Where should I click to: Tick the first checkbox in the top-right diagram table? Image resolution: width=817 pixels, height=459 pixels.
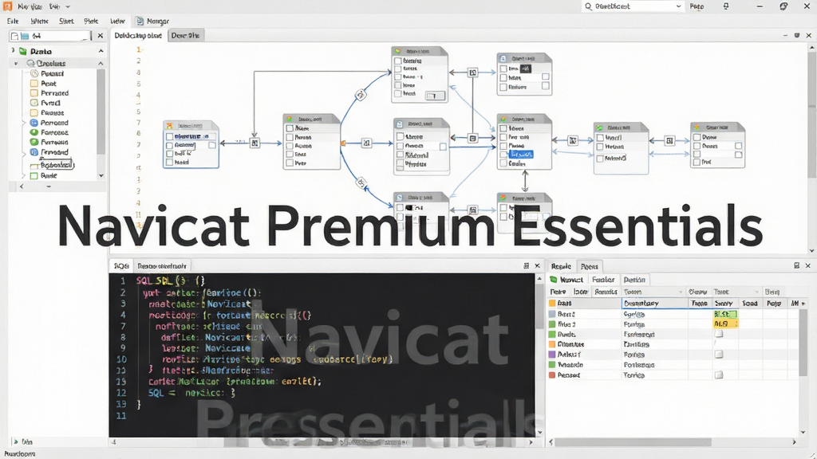[x=503, y=69]
